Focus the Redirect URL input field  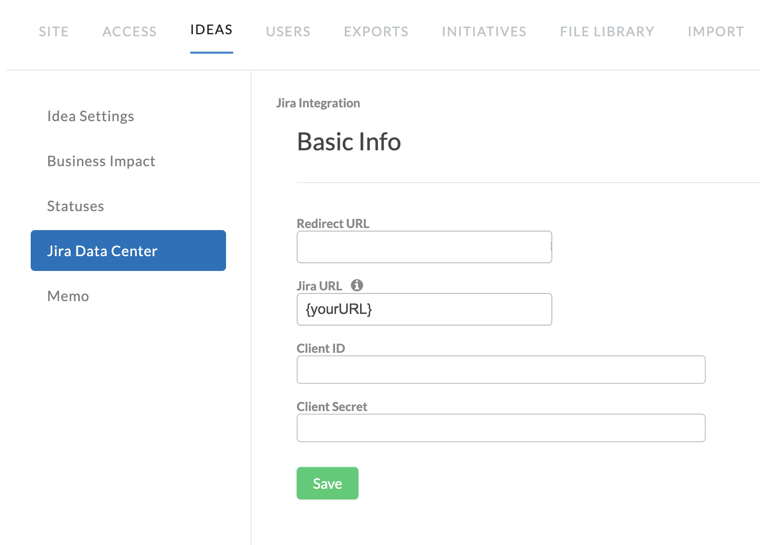424,247
